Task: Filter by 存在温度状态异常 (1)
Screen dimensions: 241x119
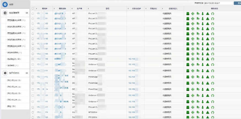Action: 16,33
